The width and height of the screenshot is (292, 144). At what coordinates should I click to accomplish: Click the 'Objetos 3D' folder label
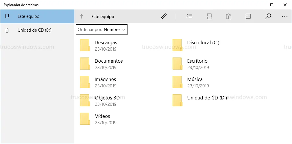pos(107,98)
